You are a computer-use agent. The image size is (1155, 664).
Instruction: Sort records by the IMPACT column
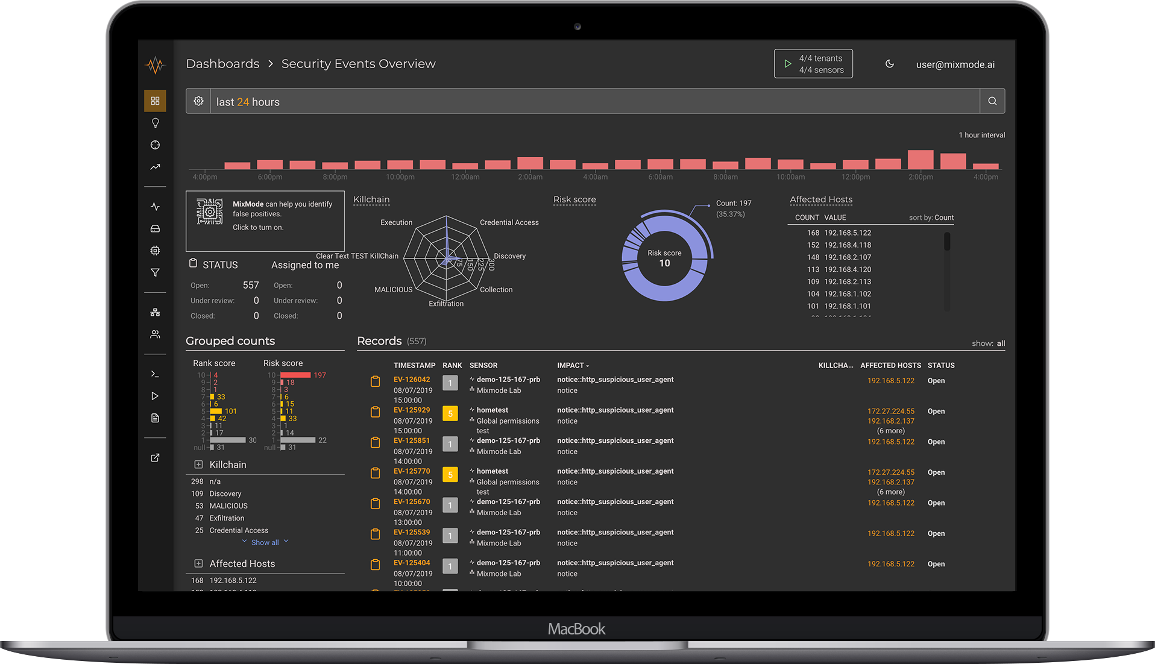pos(573,365)
